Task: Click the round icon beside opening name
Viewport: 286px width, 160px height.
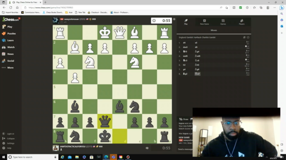Action: coord(248,37)
